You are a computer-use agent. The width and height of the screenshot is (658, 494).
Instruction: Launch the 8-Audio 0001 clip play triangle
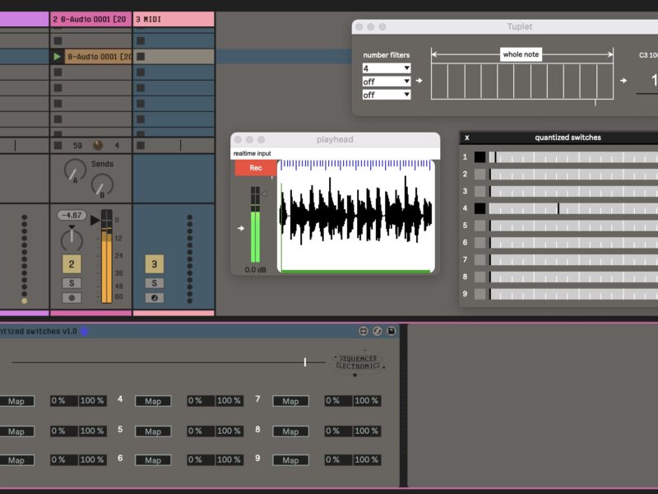pyautogui.click(x=57, y=57)
